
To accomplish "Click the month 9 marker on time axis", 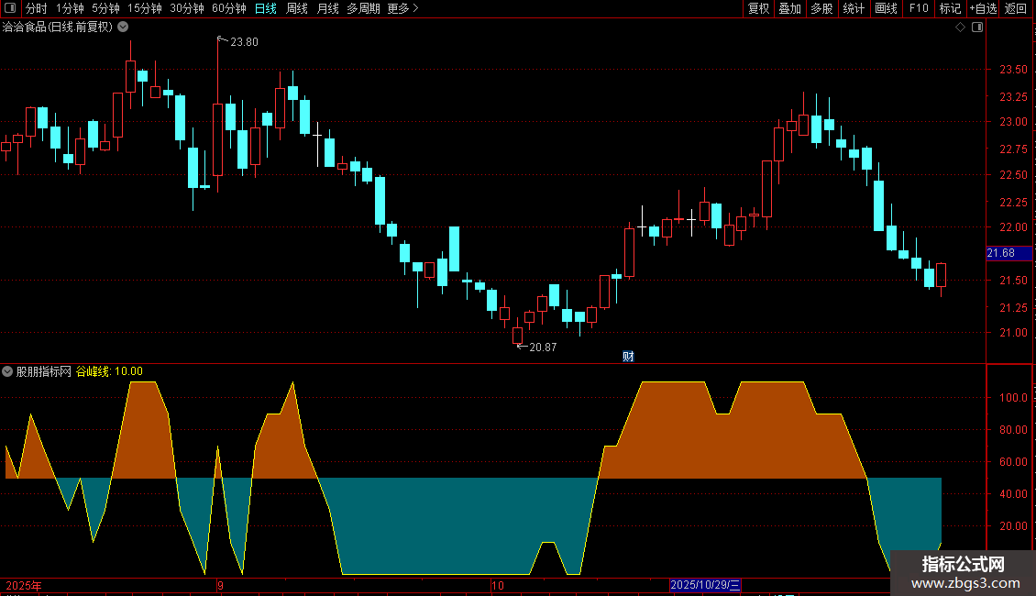I will click(220, 586).
